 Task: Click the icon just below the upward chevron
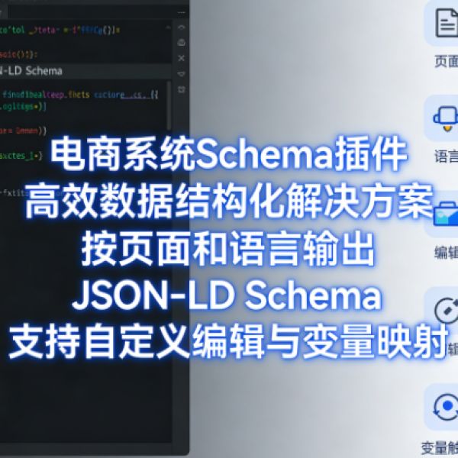click(182, 42)
